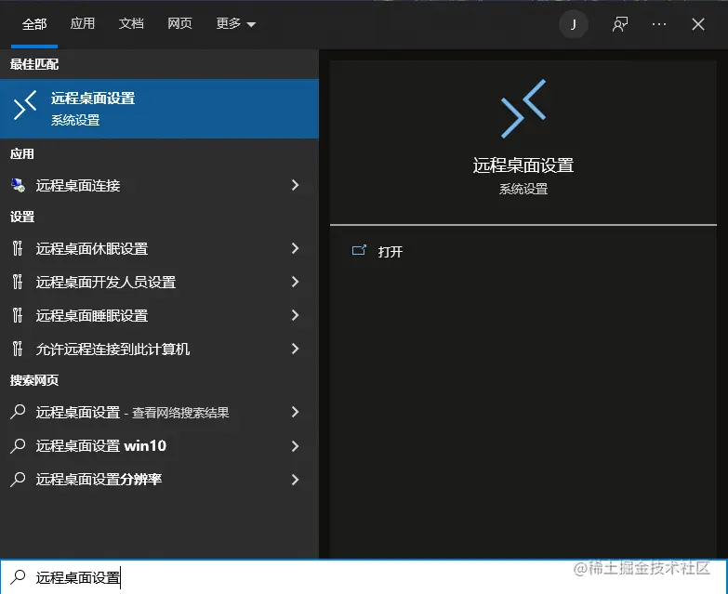Open 允许远程连接到此计算机 result
This screenshot has width=728, height=594.
tap(159, 349)
